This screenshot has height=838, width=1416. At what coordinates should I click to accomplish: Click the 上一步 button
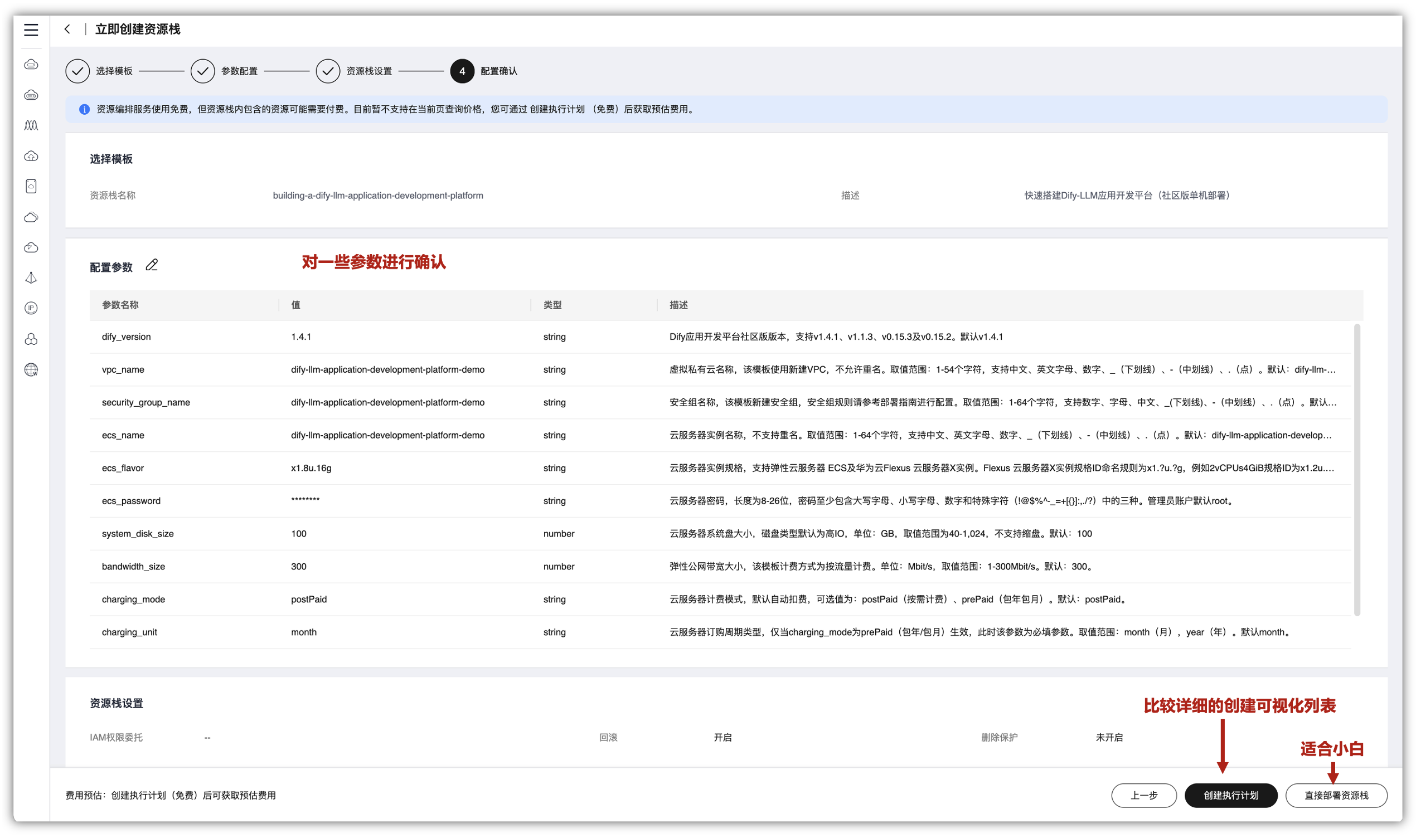(1144, 795)
